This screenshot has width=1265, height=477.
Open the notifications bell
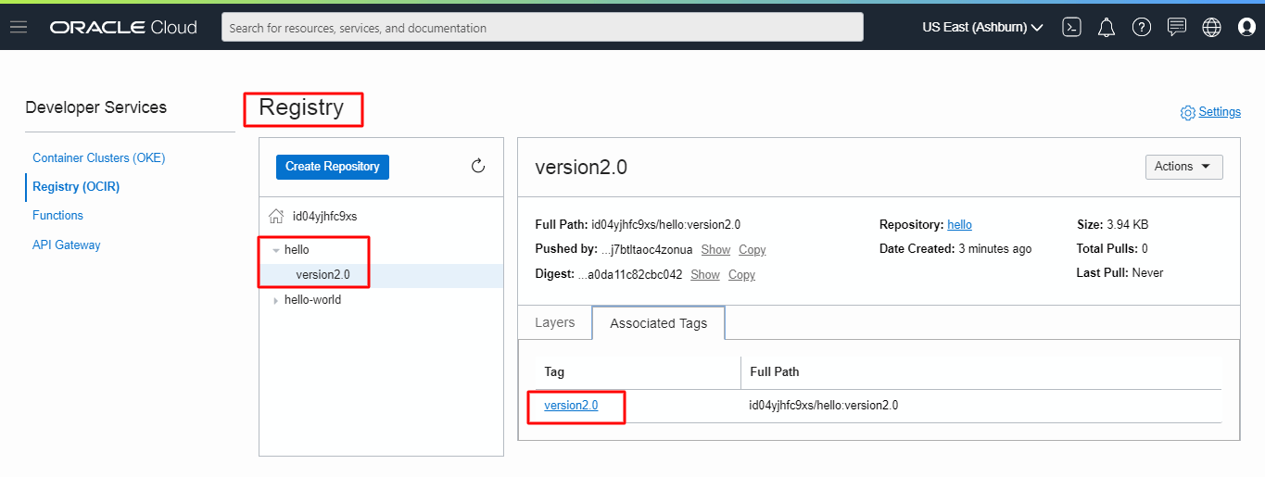[x=1106, y=27]
